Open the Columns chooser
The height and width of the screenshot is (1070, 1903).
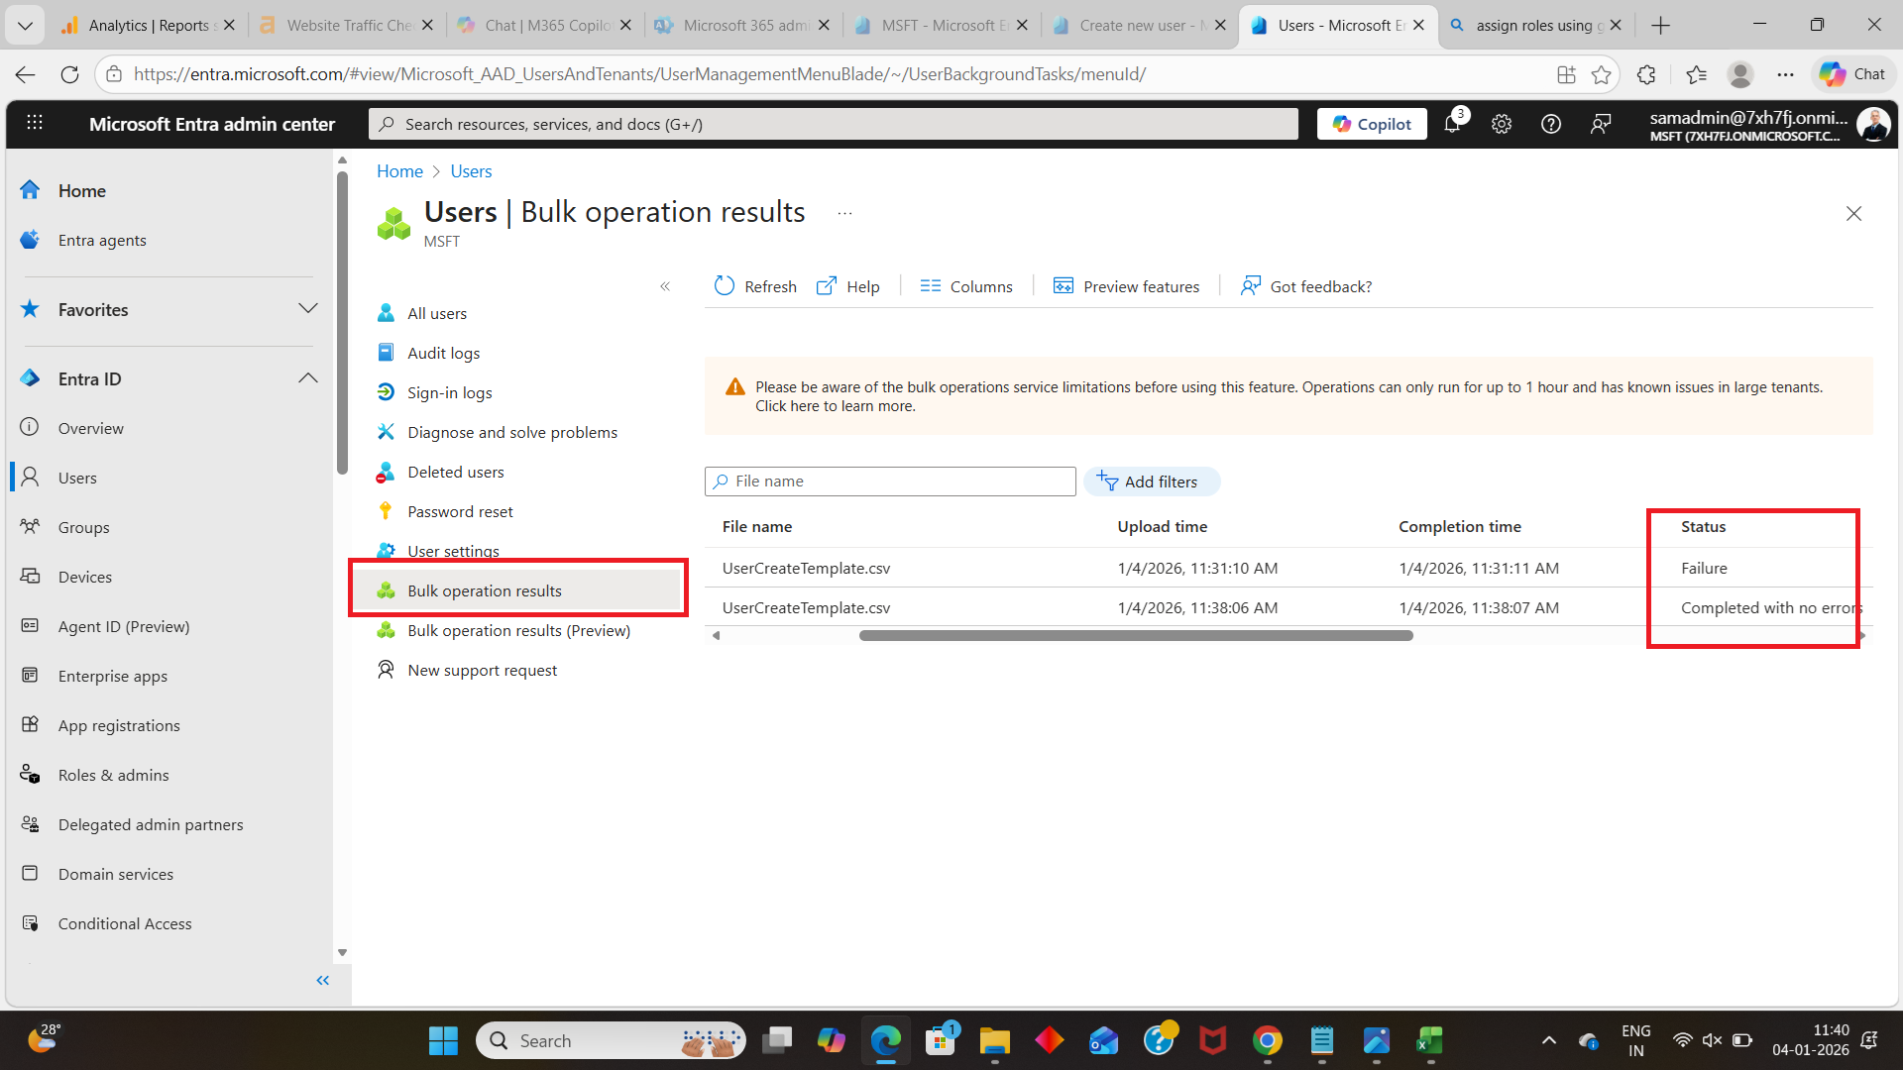click(966, 286)
